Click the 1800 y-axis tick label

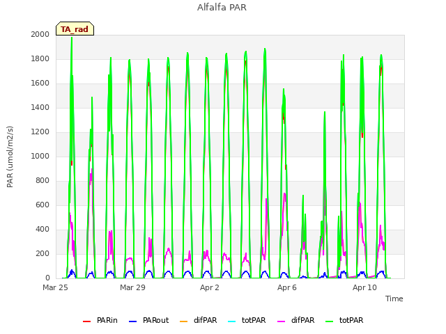coord(40,58)
